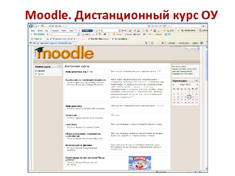235x176 pixels.
Task: Click the Print icon on command bar
Action: [x=163, y=43]
